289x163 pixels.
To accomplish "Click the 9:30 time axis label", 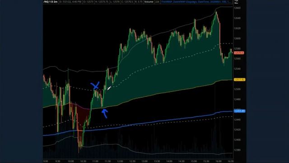I will 58,161.
